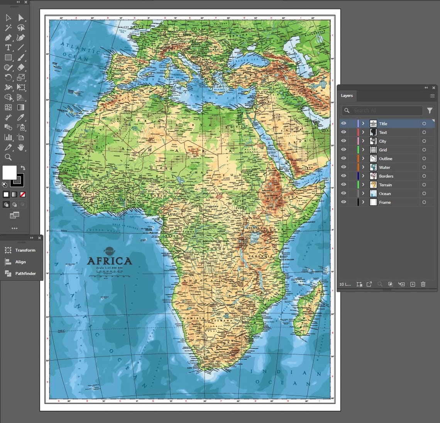Expand the Water layer contents
Viewport: 440px width, 423px height.
tap(363, 167)
